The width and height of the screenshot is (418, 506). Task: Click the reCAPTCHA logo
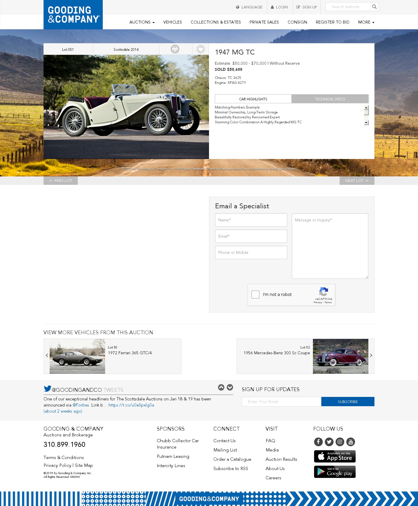324,292
